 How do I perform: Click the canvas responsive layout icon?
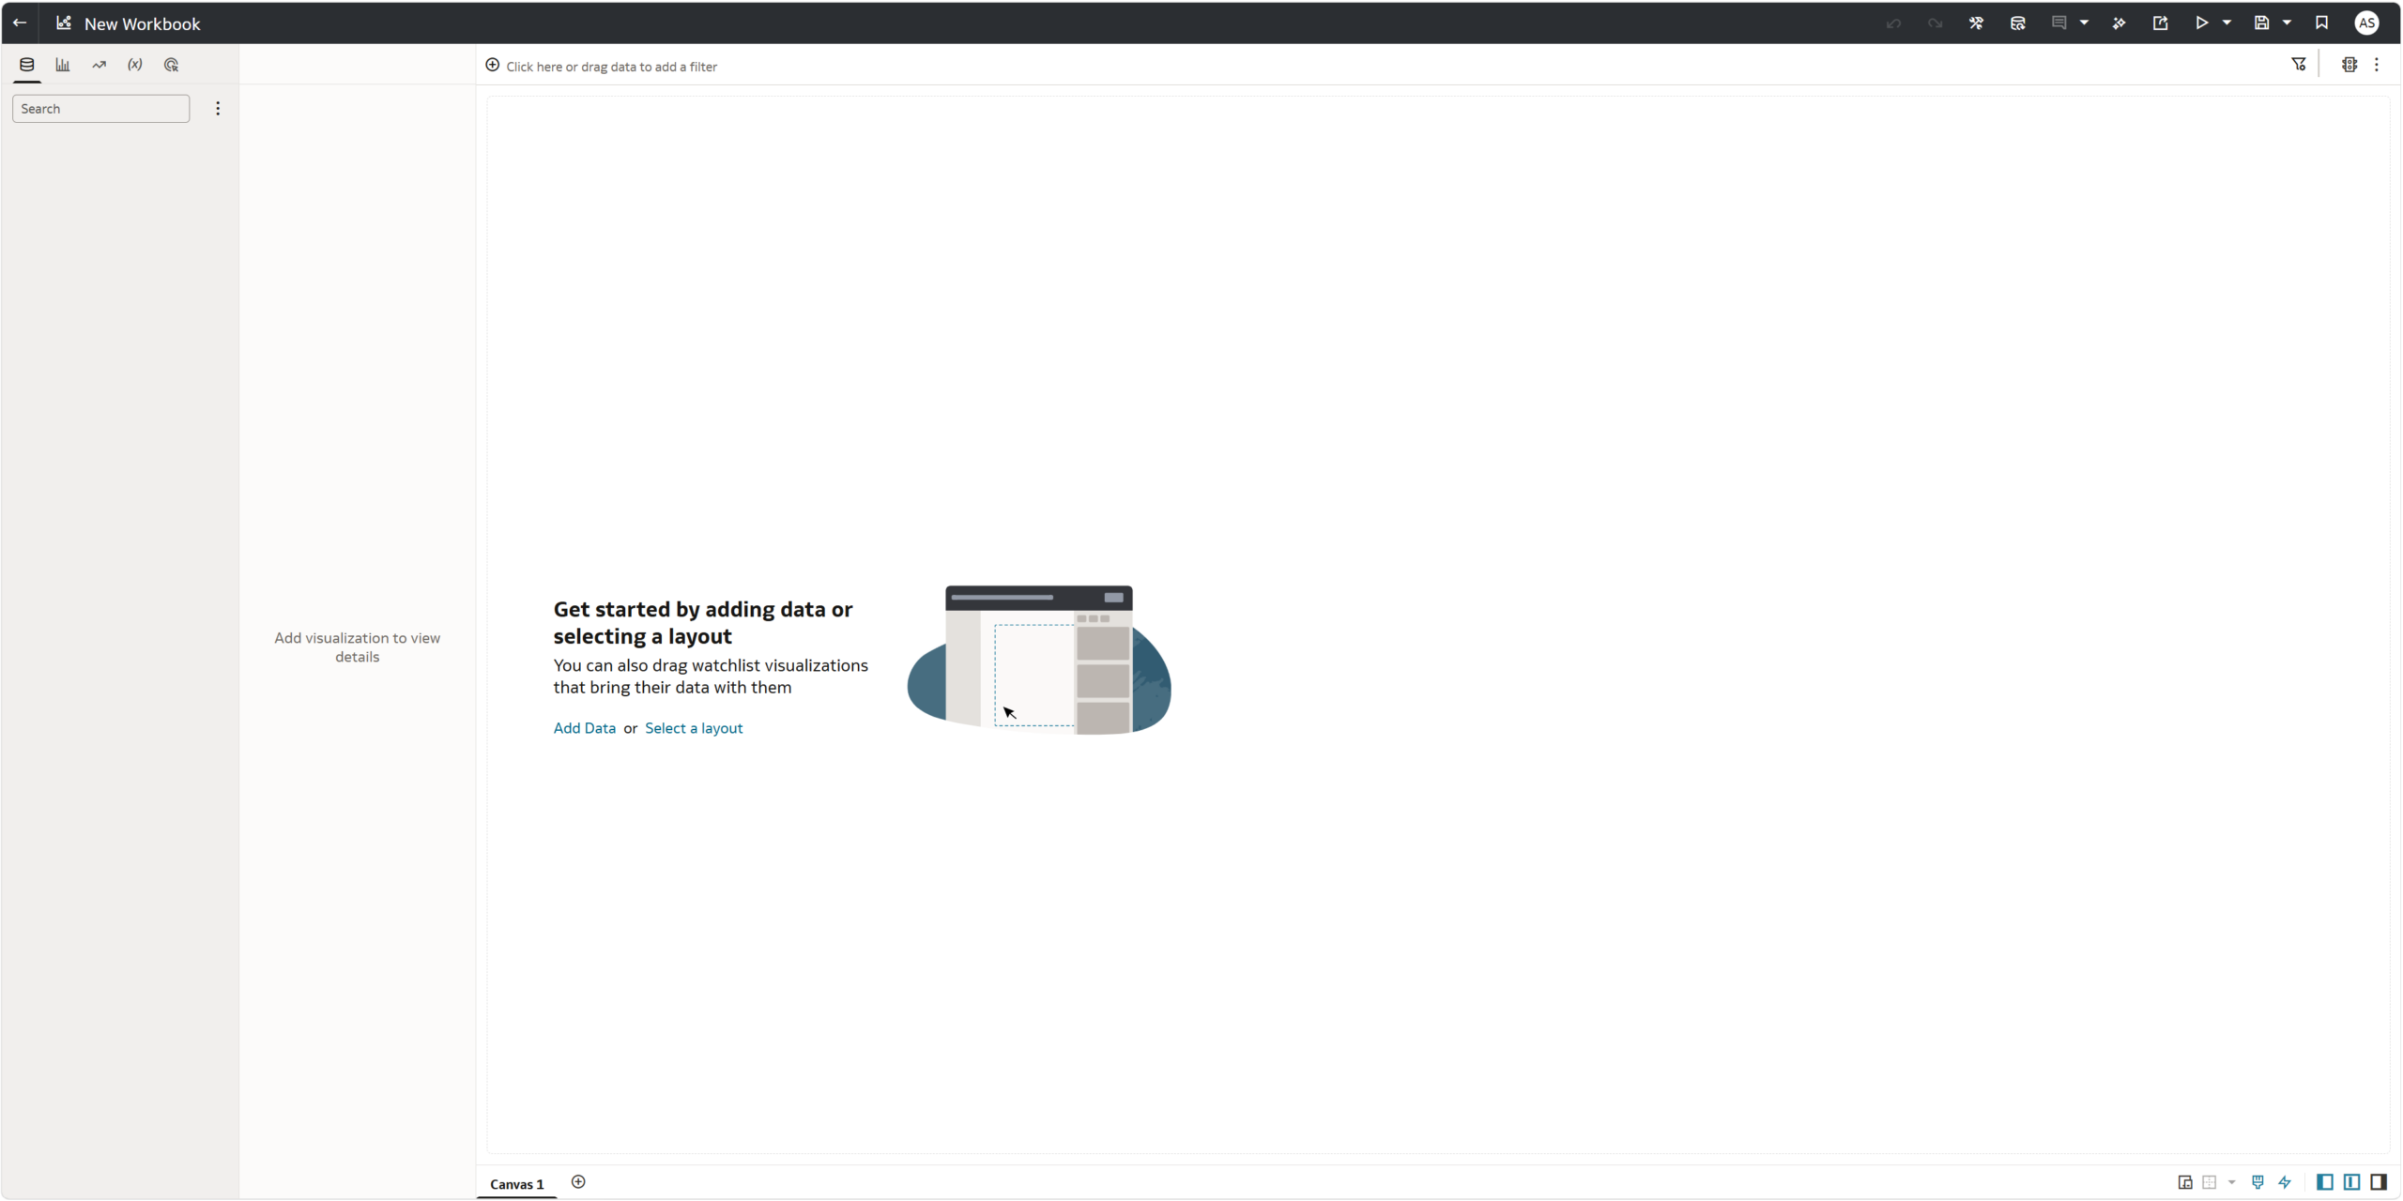click(2185, 1182)
